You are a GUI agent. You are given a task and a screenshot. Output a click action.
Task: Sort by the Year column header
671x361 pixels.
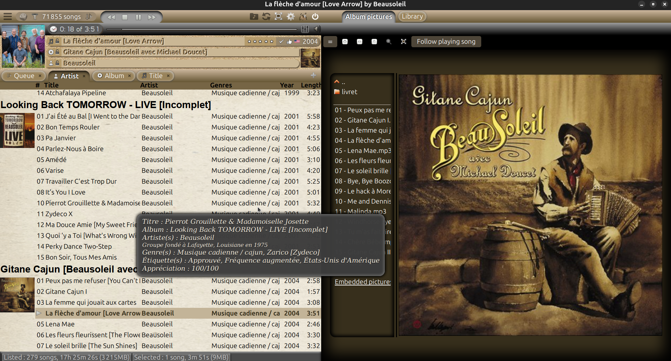287,85
